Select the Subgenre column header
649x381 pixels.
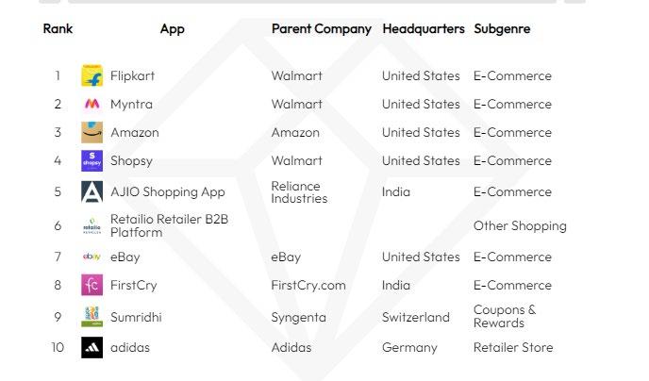point(502,29)
